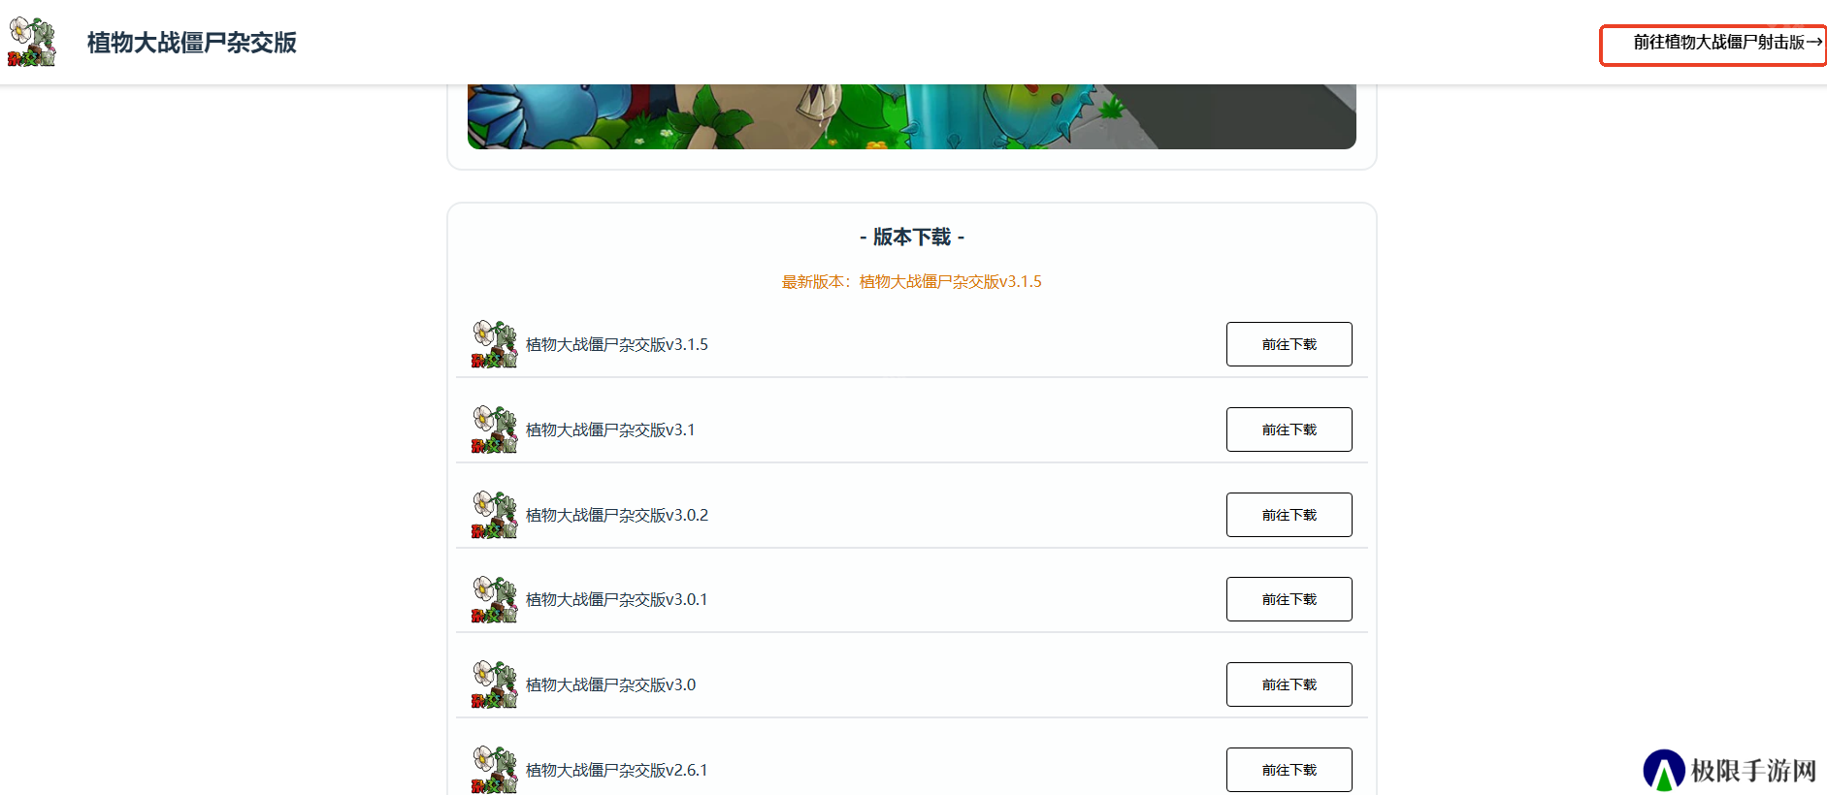The width and height of the screenshot is (1827, 795).
Task: Select text 植物大战僵尸杂交版v3.0.2
Action: tap(617, 515)
